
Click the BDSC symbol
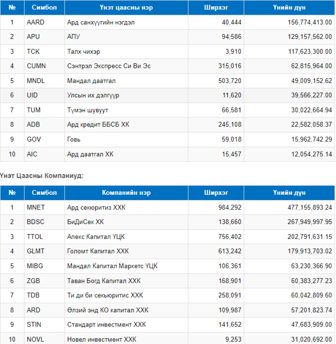35,222
